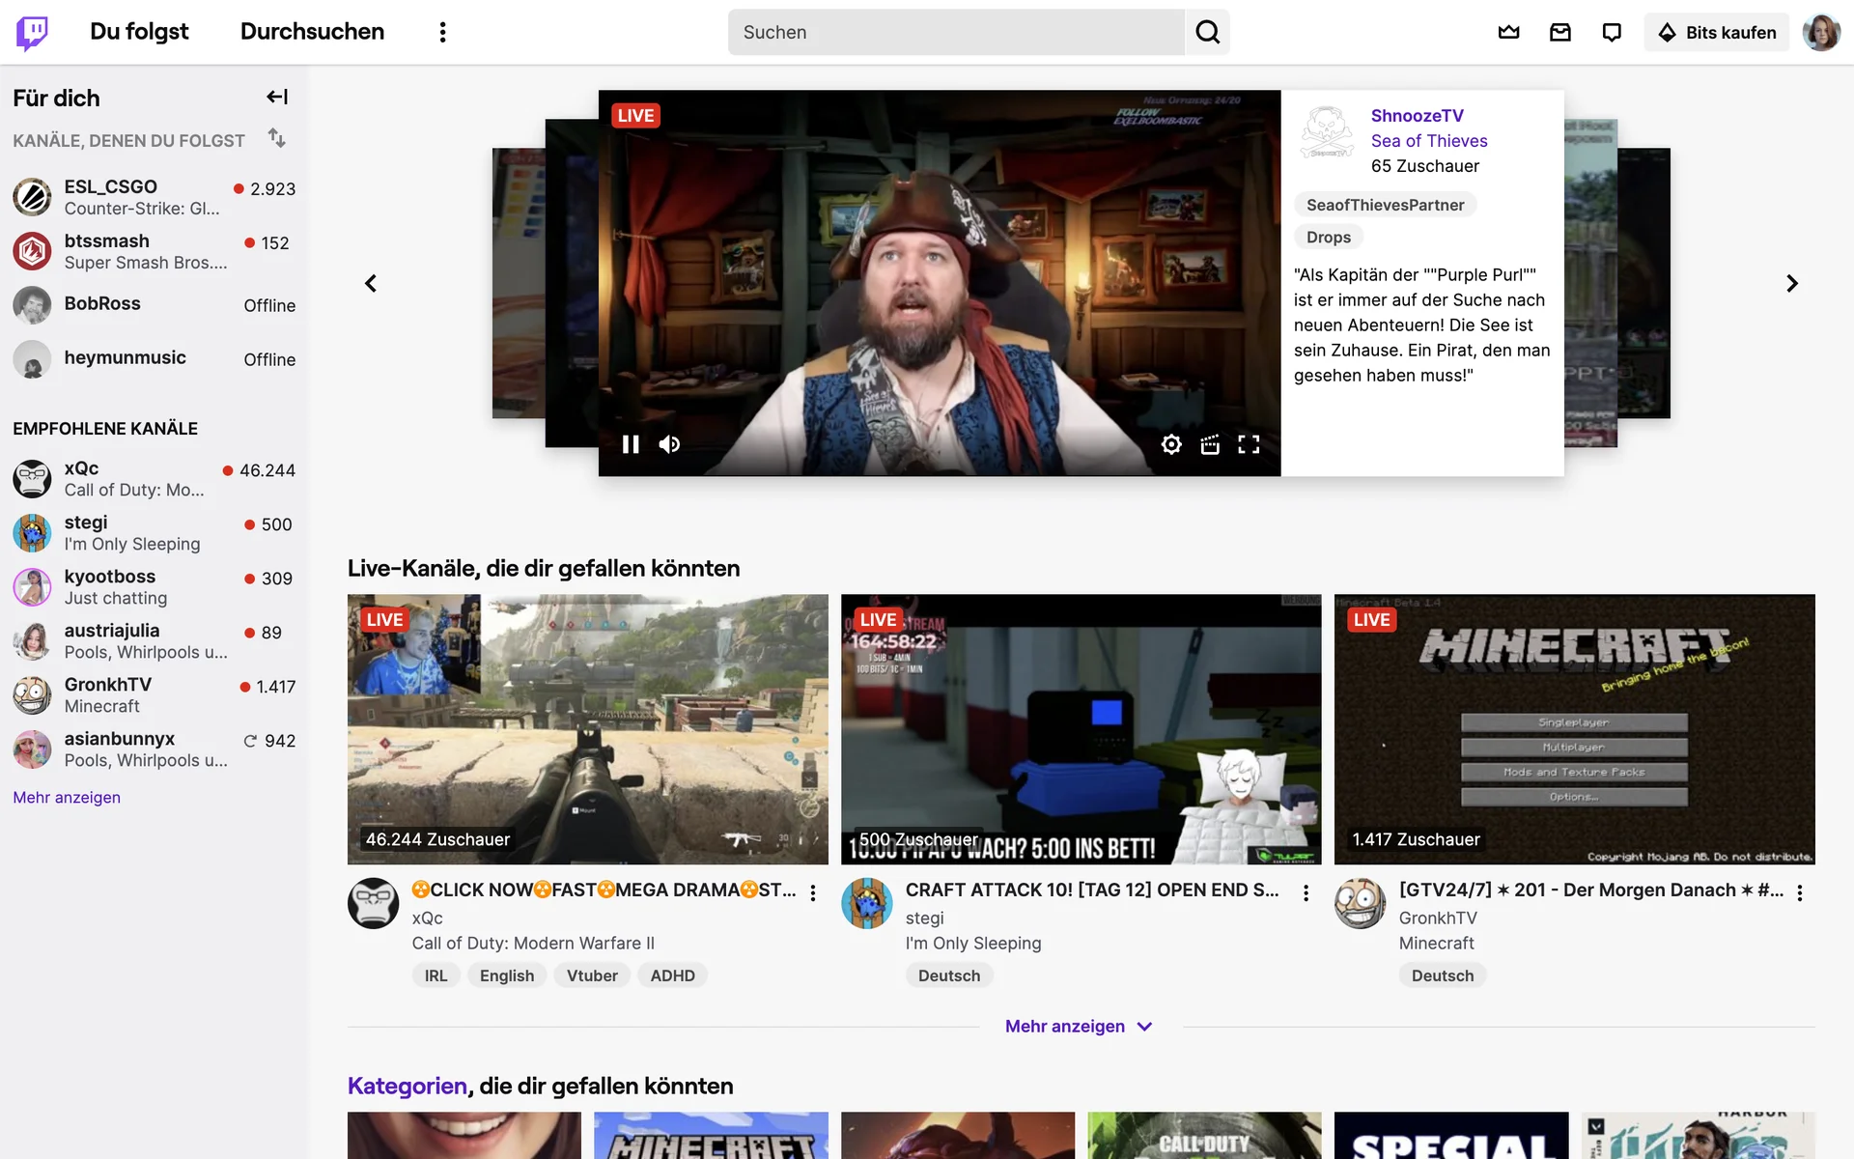Enable theater mode in player
Image resolution: width=1854 pixels, height=1159 pixels.
pyautogui.click(x=1210, y=444)
